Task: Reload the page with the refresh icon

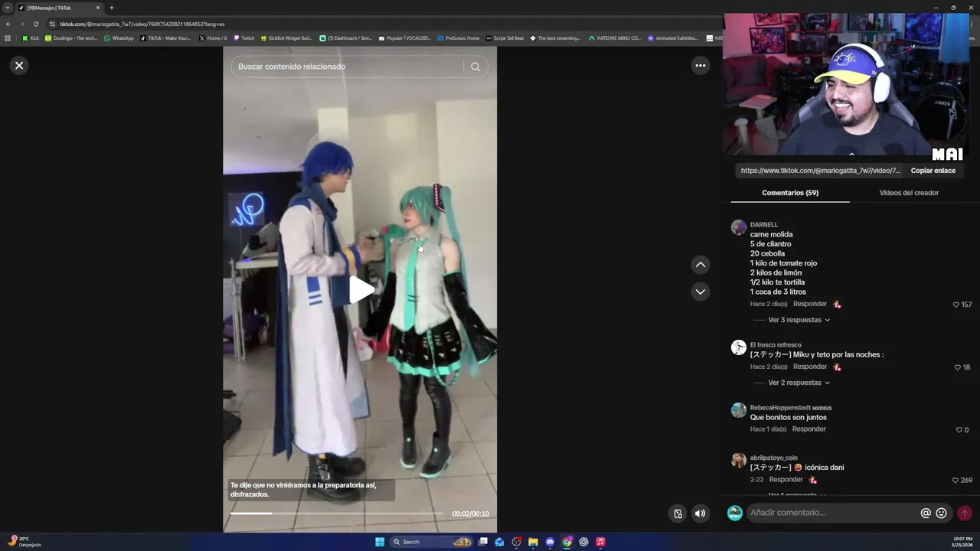Action: tap(35, 24)
